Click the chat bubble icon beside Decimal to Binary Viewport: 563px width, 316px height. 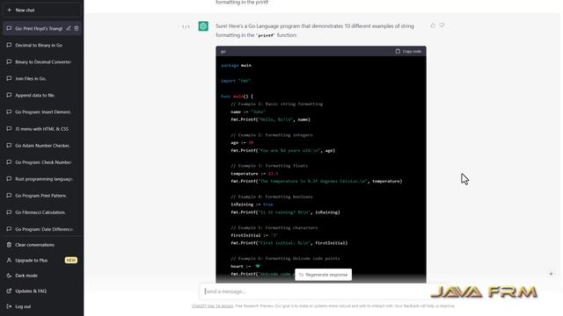pyautogui.click(x=9, y=45)
